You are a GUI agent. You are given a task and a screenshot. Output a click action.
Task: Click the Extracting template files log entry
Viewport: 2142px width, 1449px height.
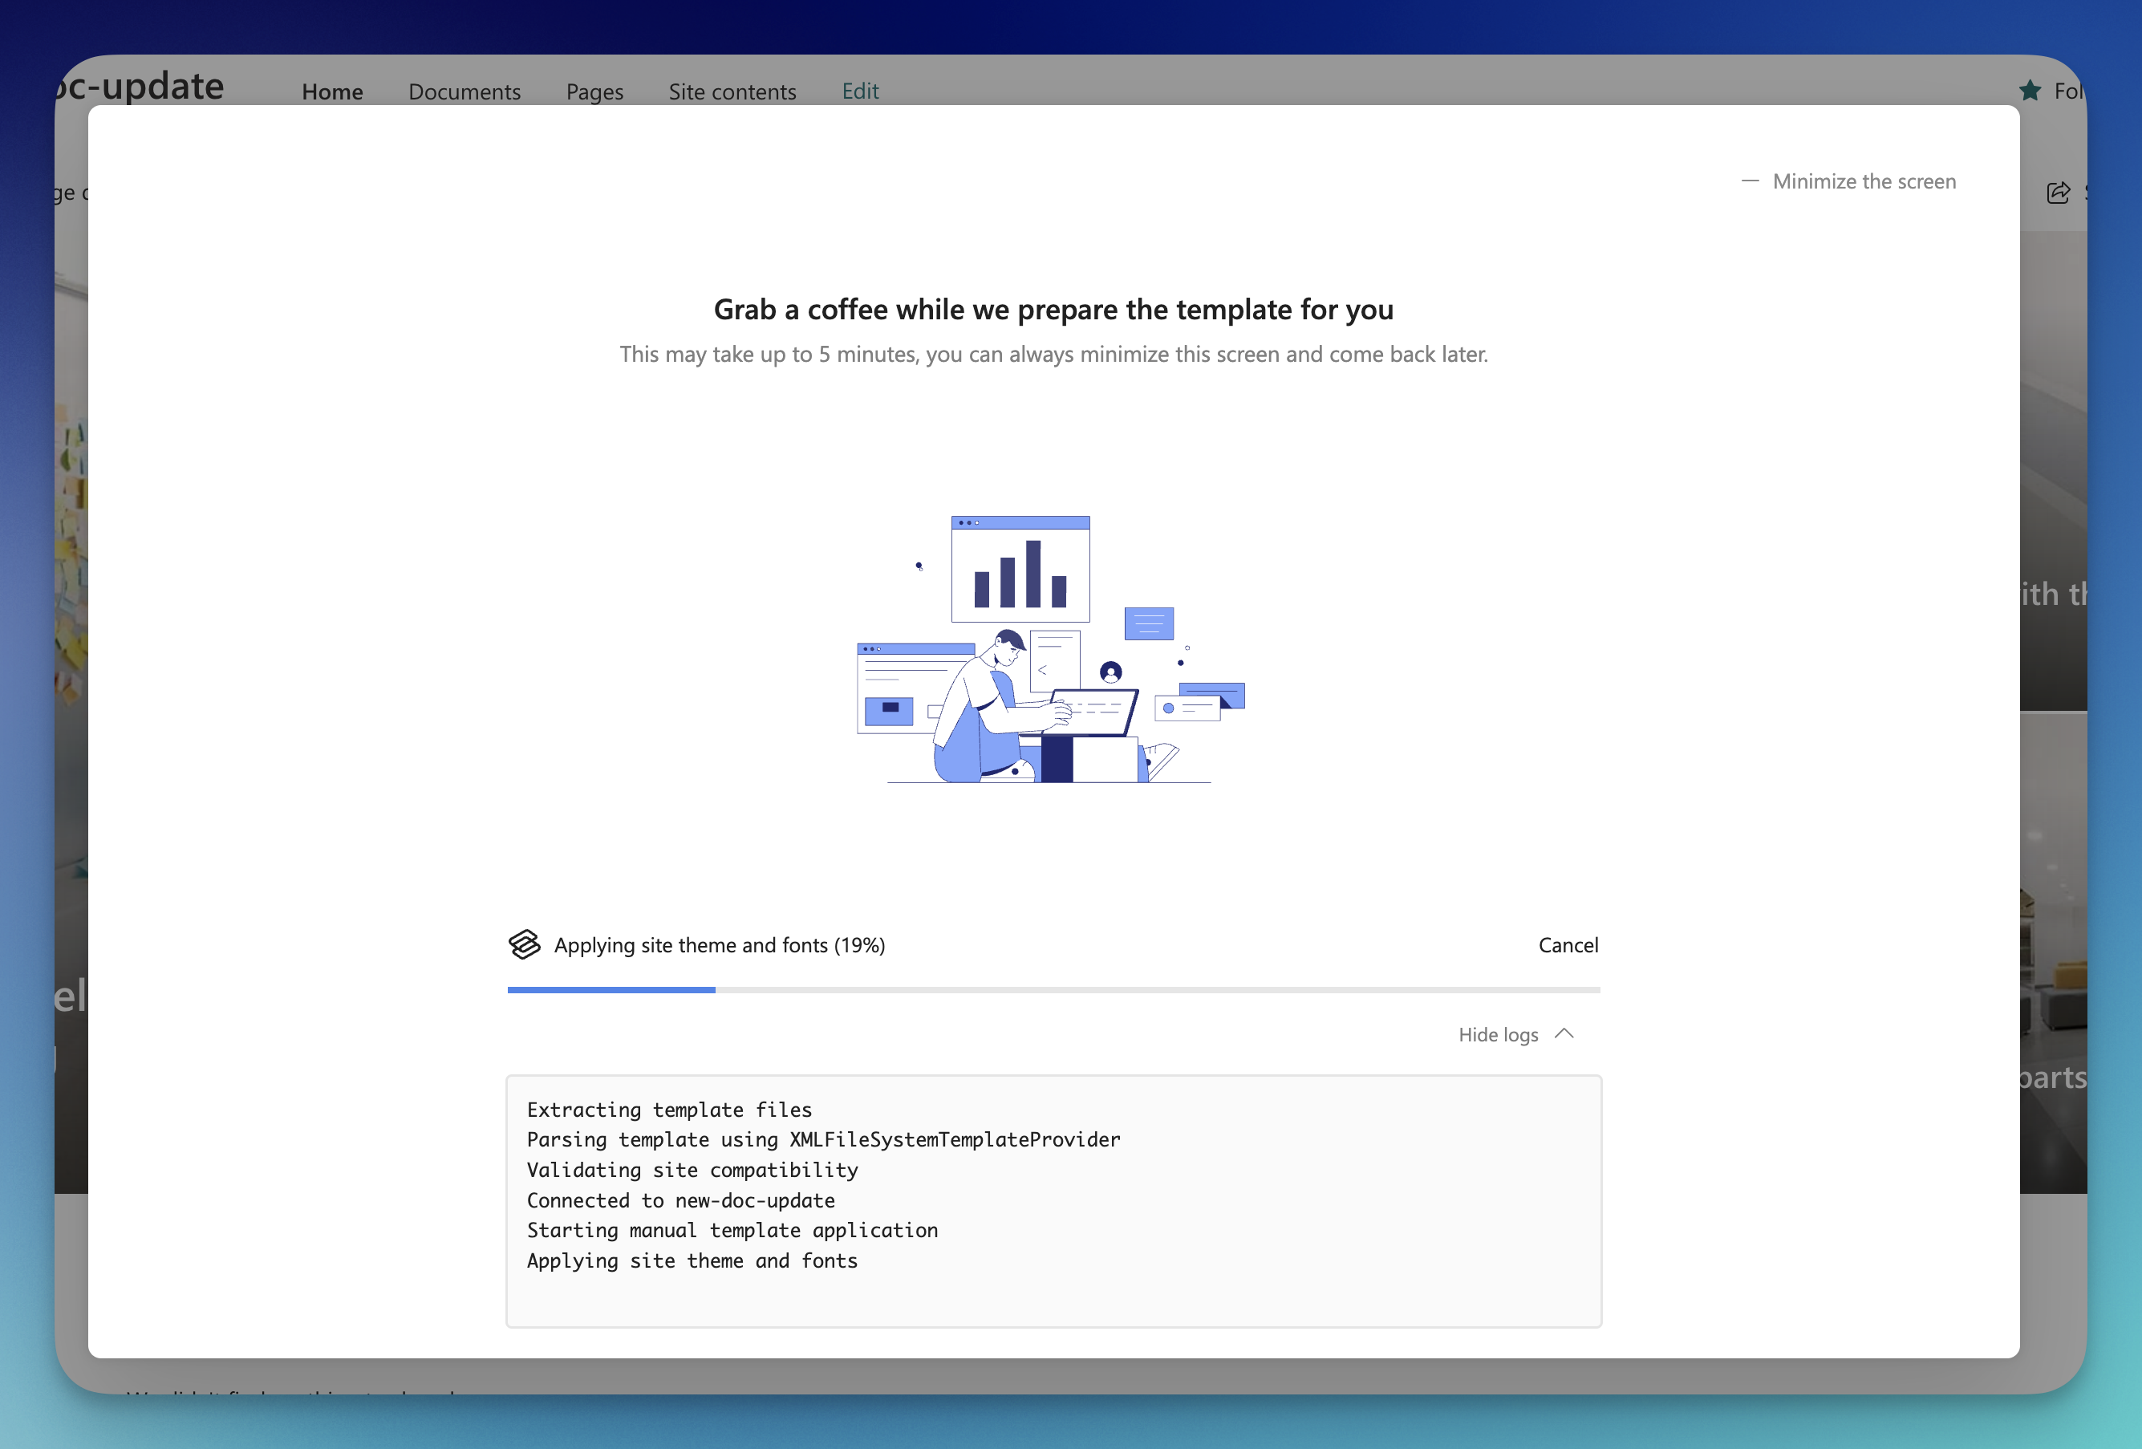click(x=669, y=1110)
